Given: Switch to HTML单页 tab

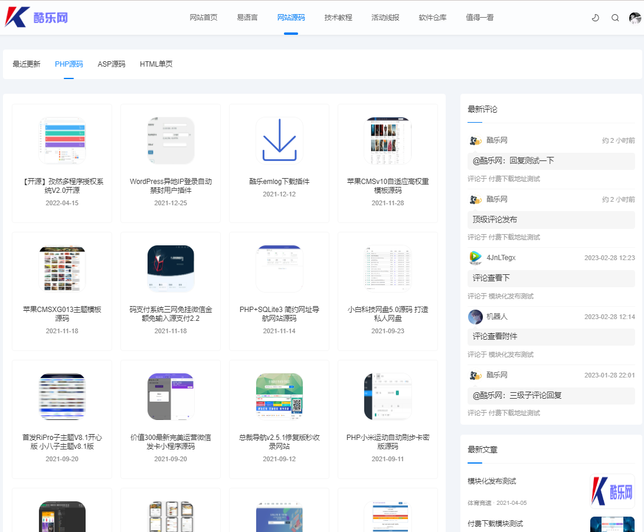Looking at the screenshot, I should (x=156, y=64).
